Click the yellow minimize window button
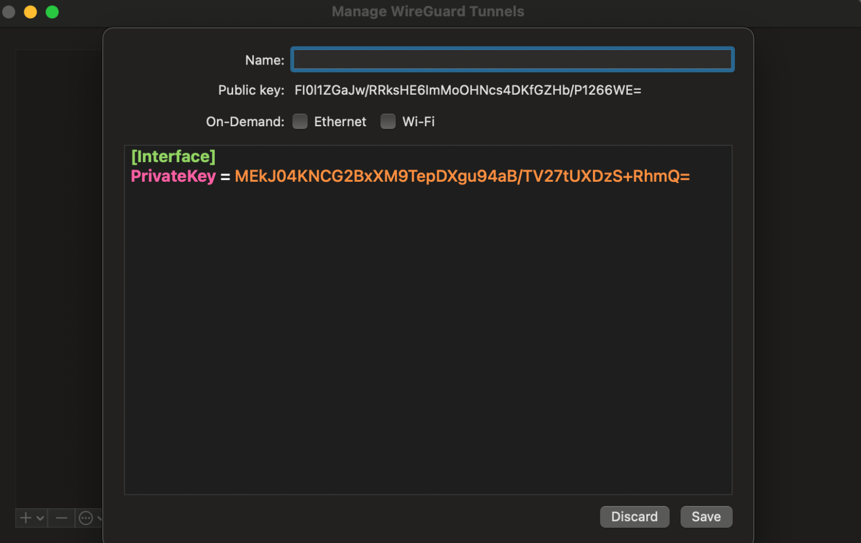This screenshot has height=543, width=861. point(30,11)
